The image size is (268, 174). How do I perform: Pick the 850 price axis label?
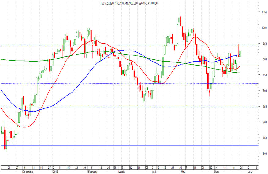[x=264, y=75]
